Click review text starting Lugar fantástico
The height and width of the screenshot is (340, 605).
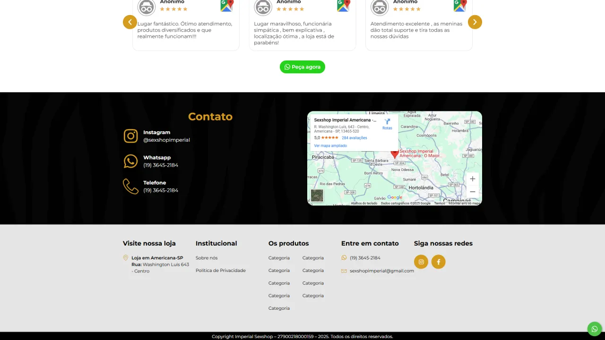pos(185,30)
